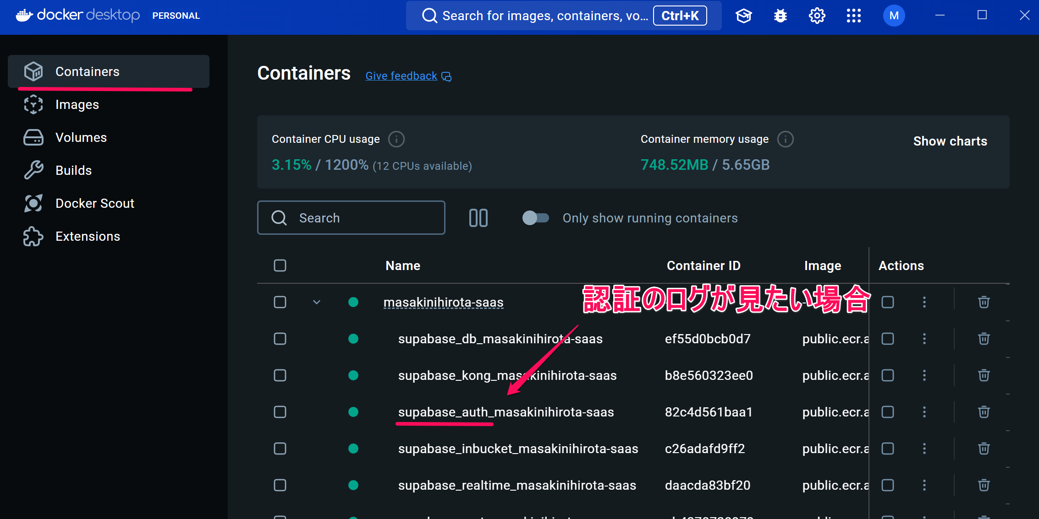Image resolution: width=1039 pixels, height=519 pixels.
Task: Click the container search field
Action: 351,218
